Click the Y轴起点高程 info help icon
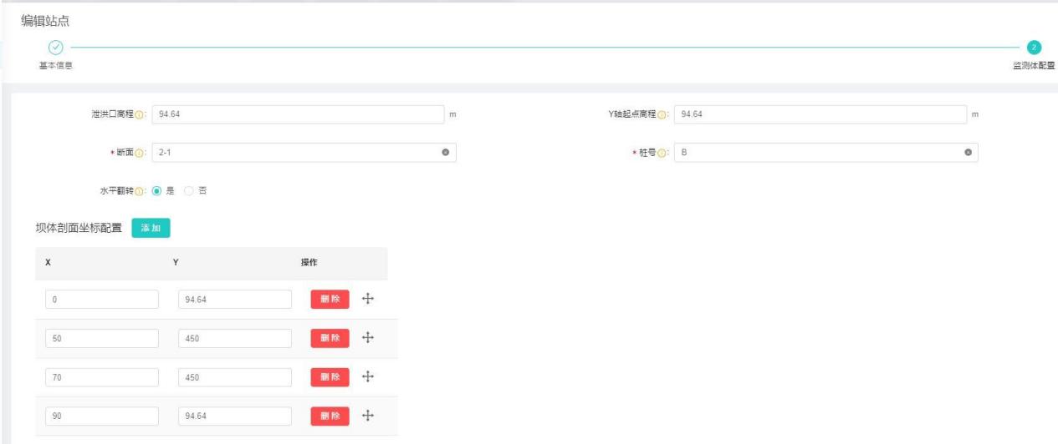This screenshot has height=444, width=1058. click(662, 114)
